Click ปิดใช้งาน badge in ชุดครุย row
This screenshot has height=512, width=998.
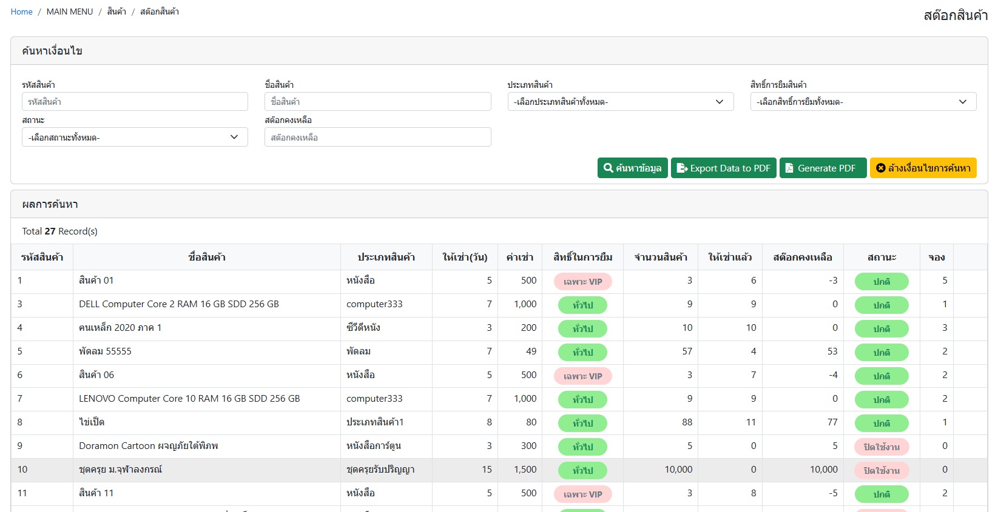coord(882,471)
